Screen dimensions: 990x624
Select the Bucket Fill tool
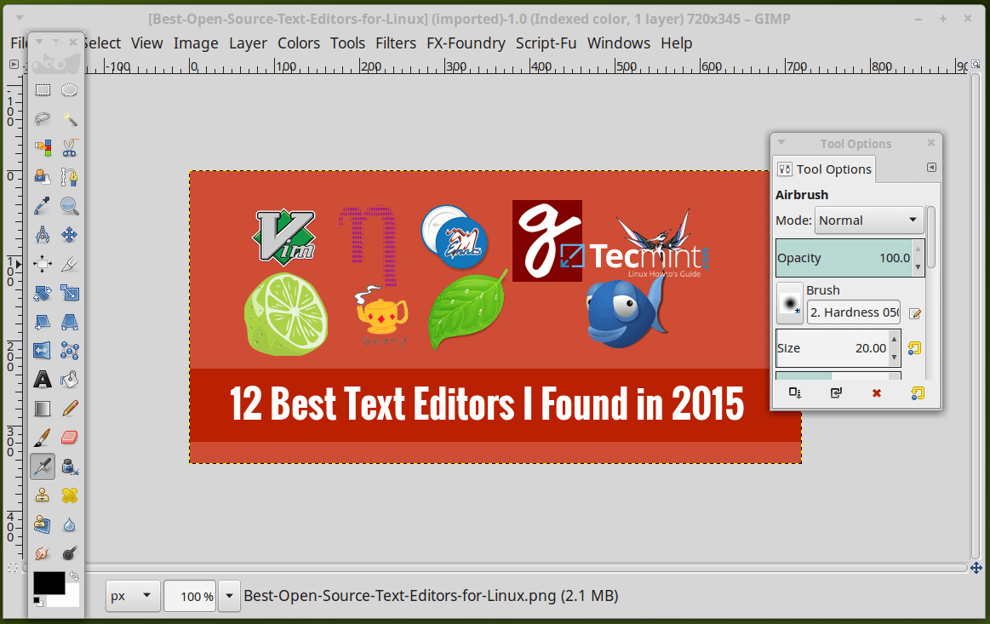(70, 379)
